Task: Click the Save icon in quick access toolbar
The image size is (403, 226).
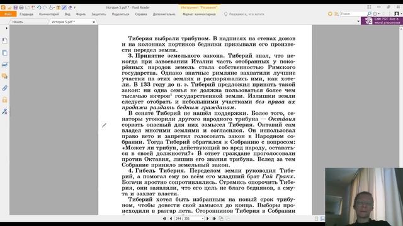Action: (x=15, y=8)
